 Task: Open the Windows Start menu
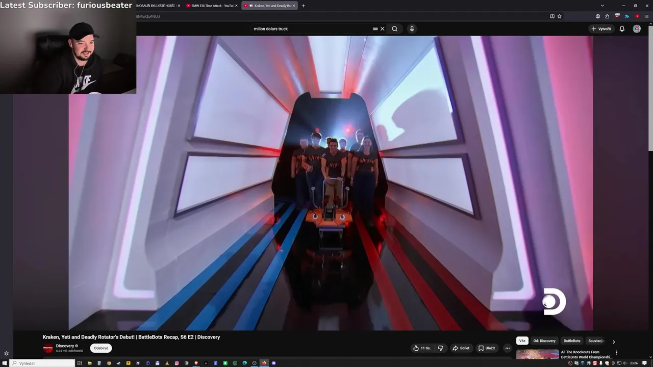click(x=5, y=363)
